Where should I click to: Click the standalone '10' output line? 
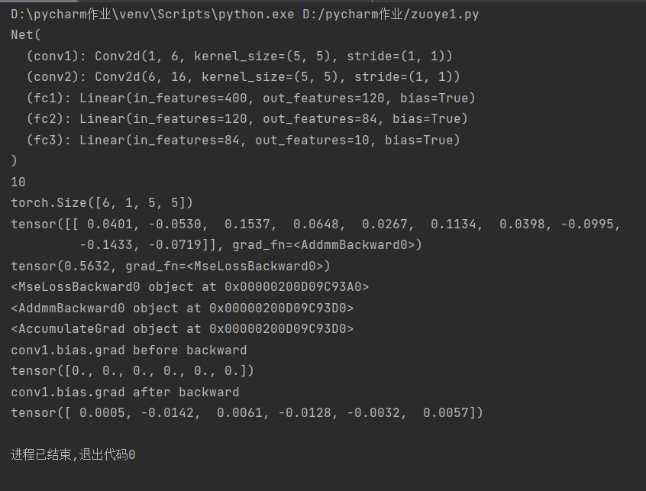18,183
